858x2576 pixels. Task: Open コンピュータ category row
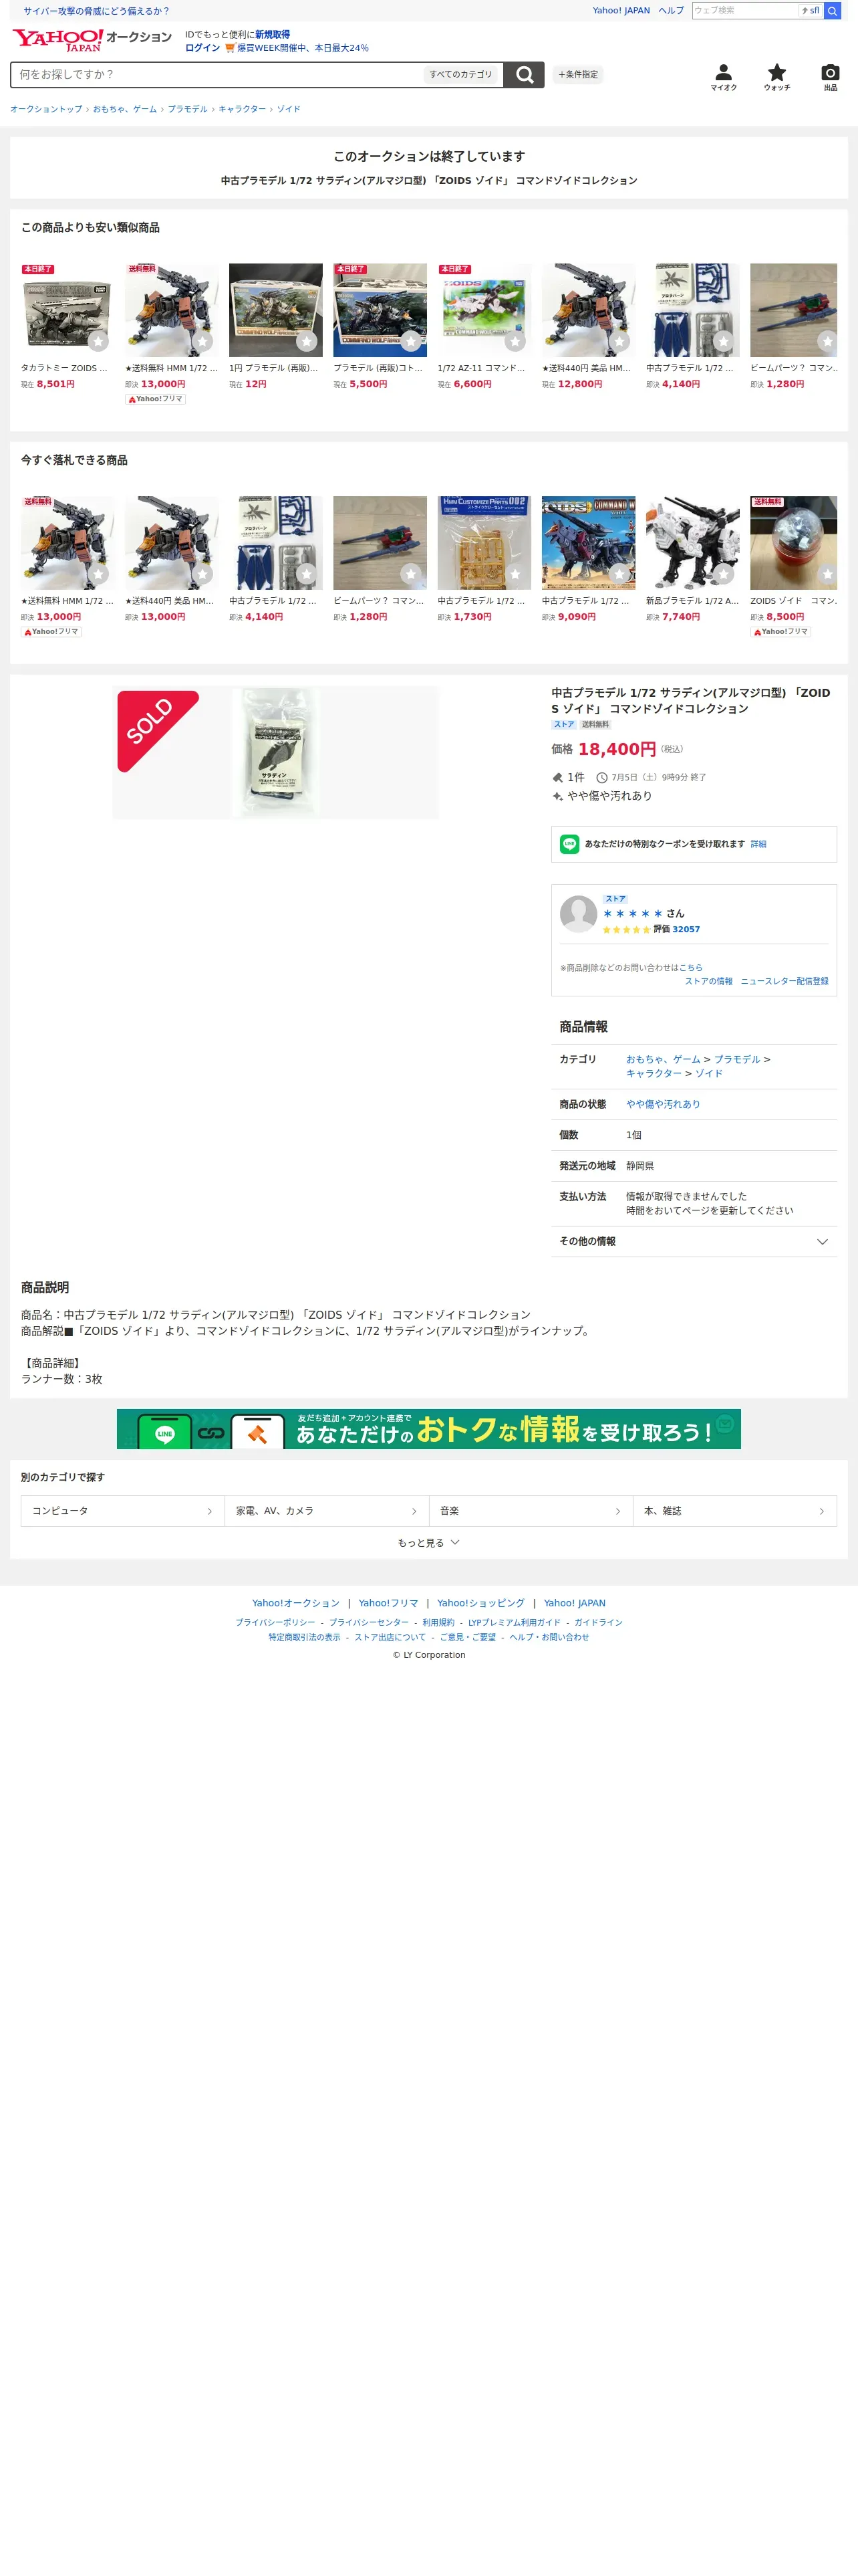point(123,1511)
